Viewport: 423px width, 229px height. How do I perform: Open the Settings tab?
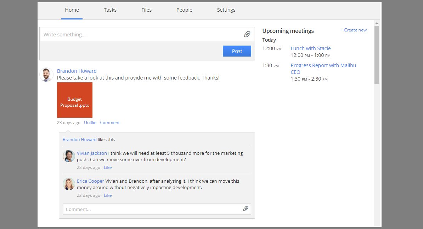click(226, 10)
